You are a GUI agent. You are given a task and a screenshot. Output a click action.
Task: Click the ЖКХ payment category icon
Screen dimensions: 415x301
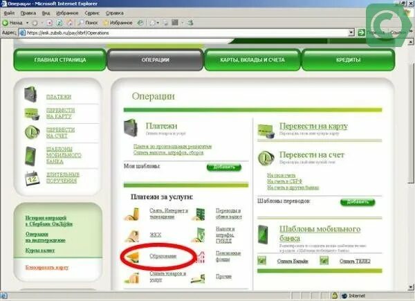[131, 236]
